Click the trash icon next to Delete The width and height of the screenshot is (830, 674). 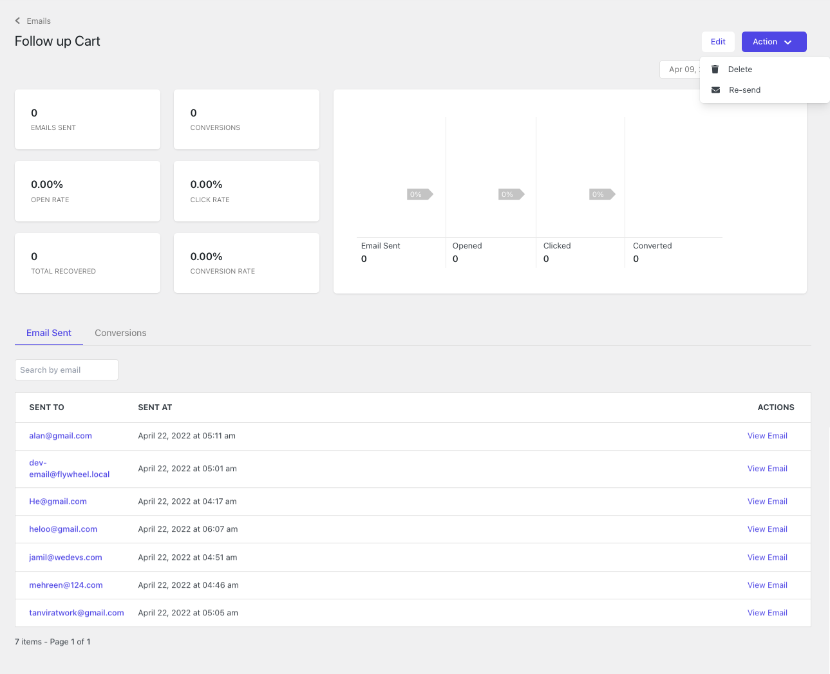point(715,69)
